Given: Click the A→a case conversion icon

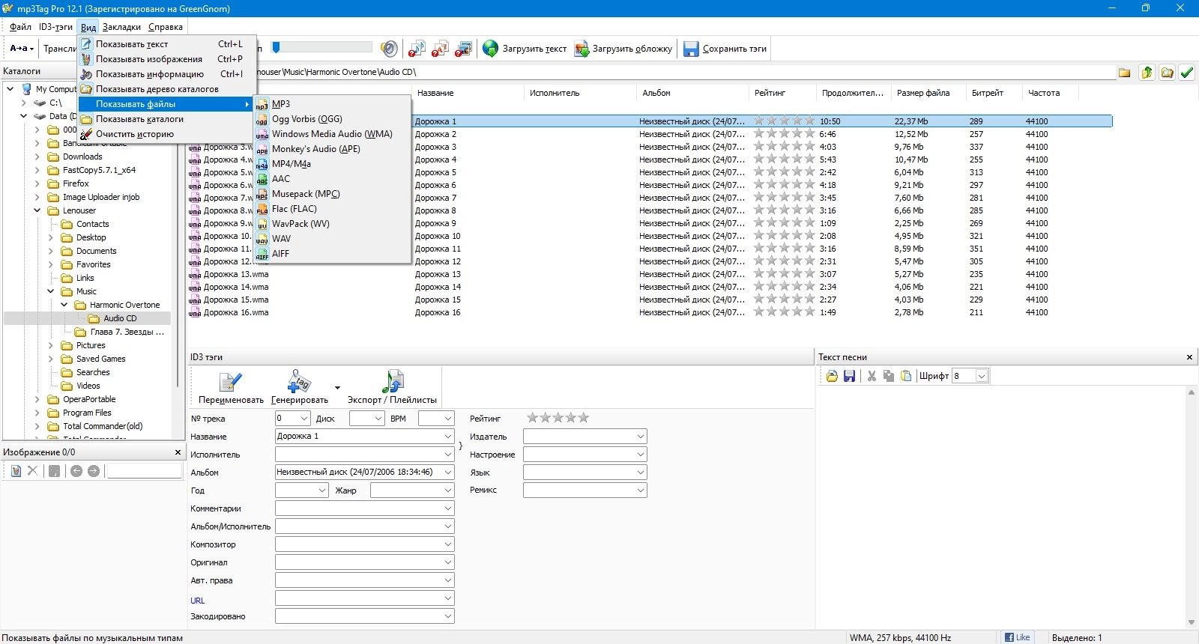Looking at the screenshot, I should pos(22,49).
